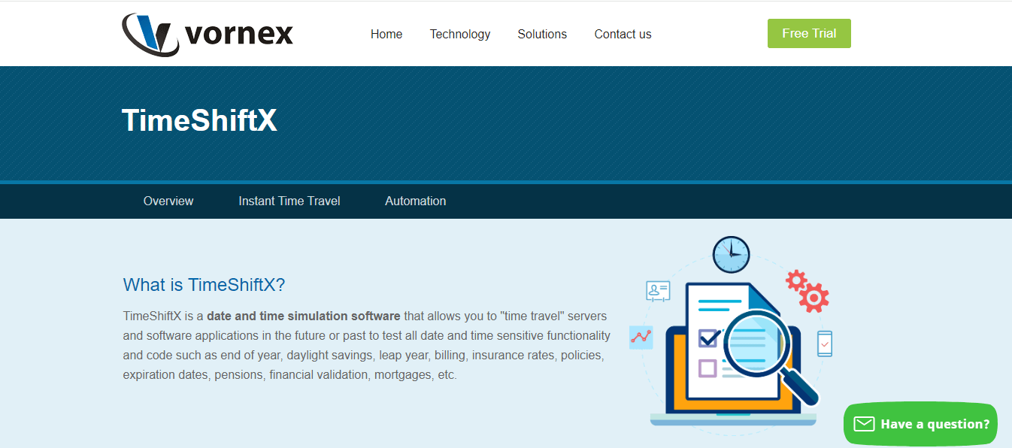Click the Vornex logo
The image size is (1012, 448).
pyautogui.click(x=208, y=35)
